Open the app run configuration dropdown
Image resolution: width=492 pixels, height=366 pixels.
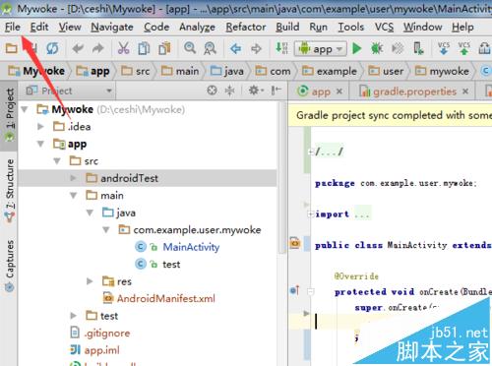click(x=321, y=49)
